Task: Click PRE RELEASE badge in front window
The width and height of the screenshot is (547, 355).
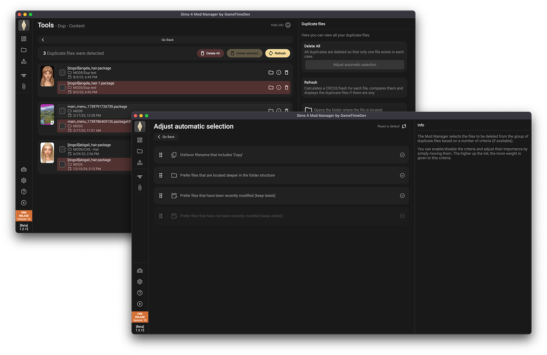Action: [x=140, y=317]
